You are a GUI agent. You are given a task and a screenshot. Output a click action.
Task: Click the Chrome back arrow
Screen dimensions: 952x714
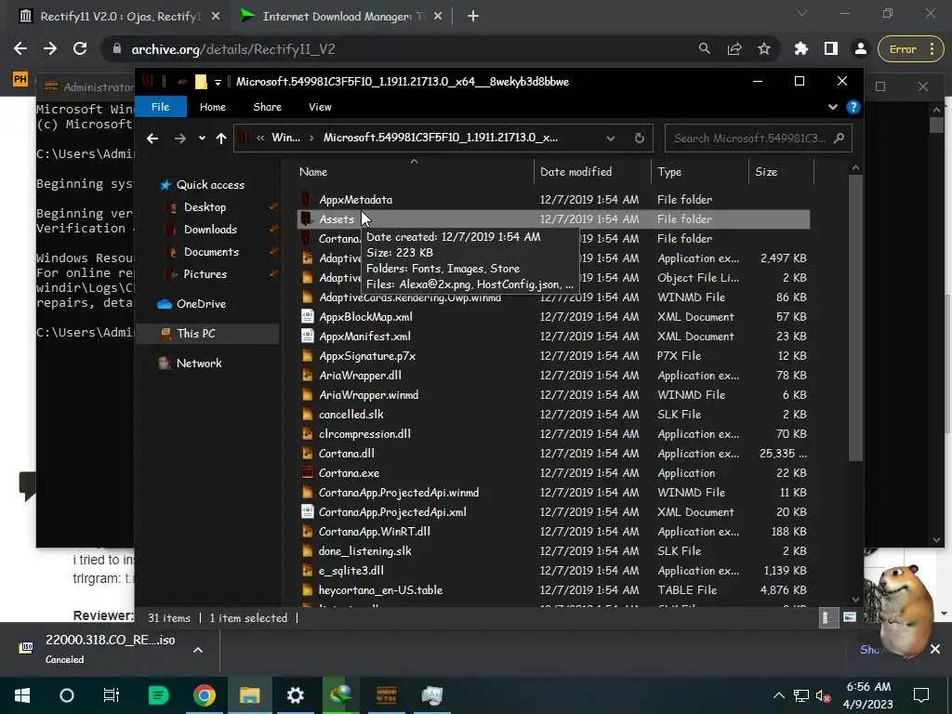tap(20, 48)
